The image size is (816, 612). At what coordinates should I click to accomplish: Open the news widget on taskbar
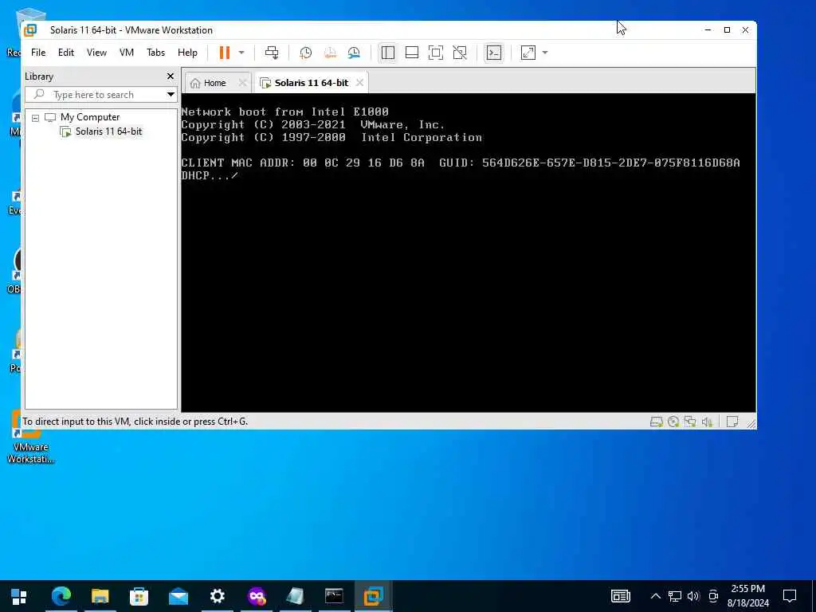click(620, 596)
